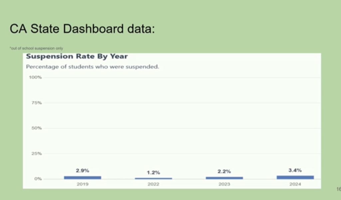Image resolution: width=341 pixels, height=200 pixels.
Task: Select the 1.2% data label
Action: pyautogui.click(x=154, y=172)
